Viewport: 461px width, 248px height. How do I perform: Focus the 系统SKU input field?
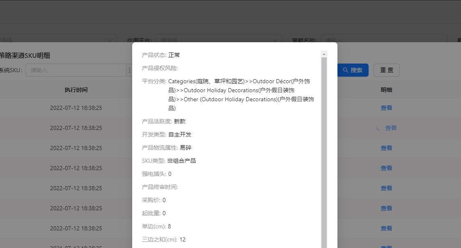pyautogui.click(x=76, y=70)
